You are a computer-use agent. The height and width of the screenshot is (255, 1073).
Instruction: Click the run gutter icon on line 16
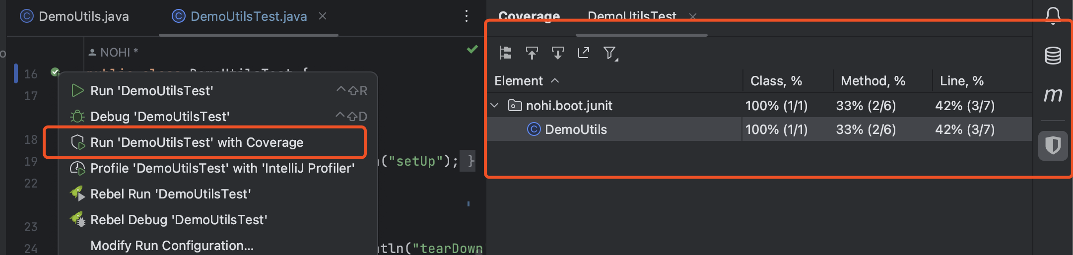click(x=55, y=72)
